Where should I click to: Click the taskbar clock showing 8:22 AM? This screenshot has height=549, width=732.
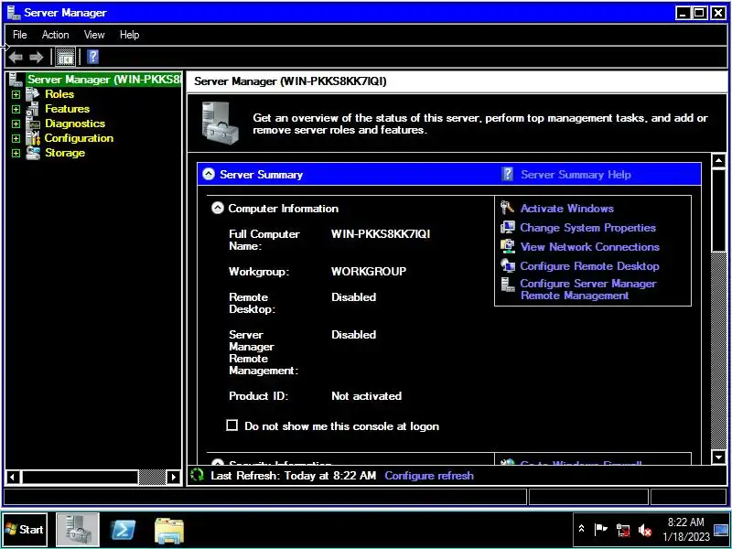click(685, 530)
